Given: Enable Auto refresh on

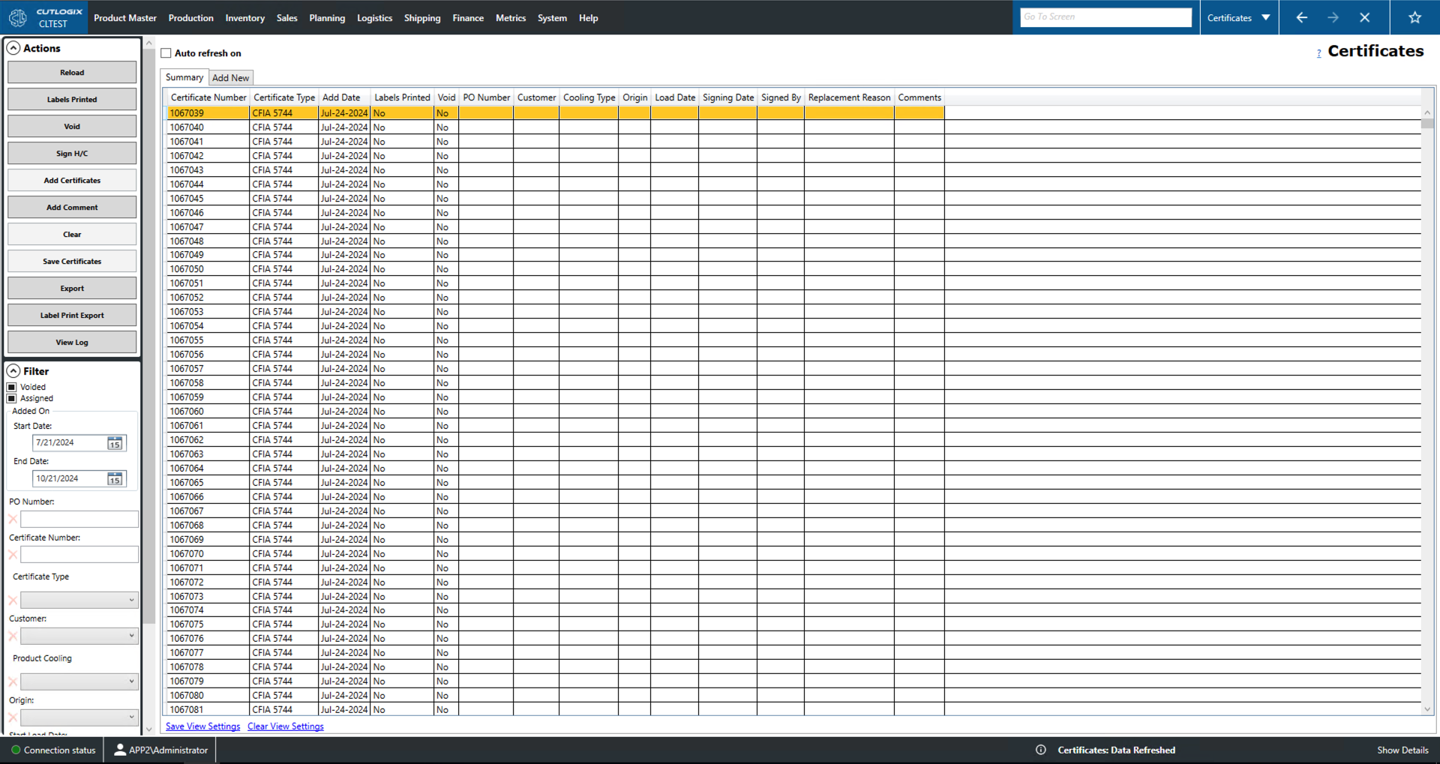Looking at the screenshot, I should pos(166,52).
